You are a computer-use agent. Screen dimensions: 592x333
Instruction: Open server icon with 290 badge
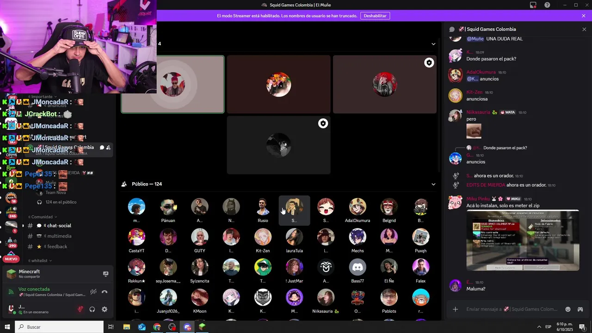11,243
